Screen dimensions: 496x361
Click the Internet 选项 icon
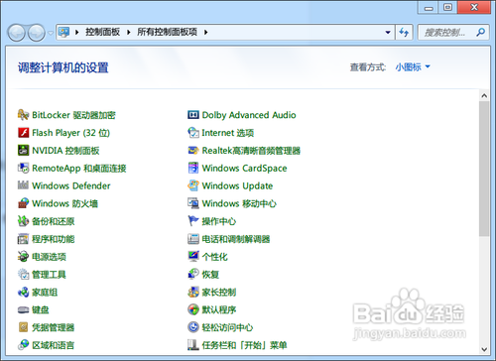coord(193,133)
